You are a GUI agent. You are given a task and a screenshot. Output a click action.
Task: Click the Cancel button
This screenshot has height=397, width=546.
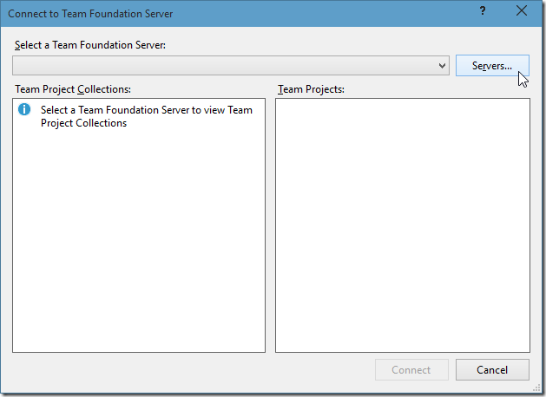[492, 369]
